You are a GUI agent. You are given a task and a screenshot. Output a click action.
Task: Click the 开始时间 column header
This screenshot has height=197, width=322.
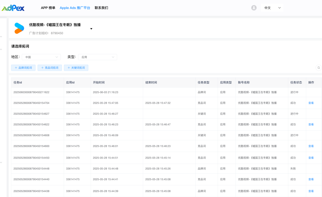(x=99, y=83)
